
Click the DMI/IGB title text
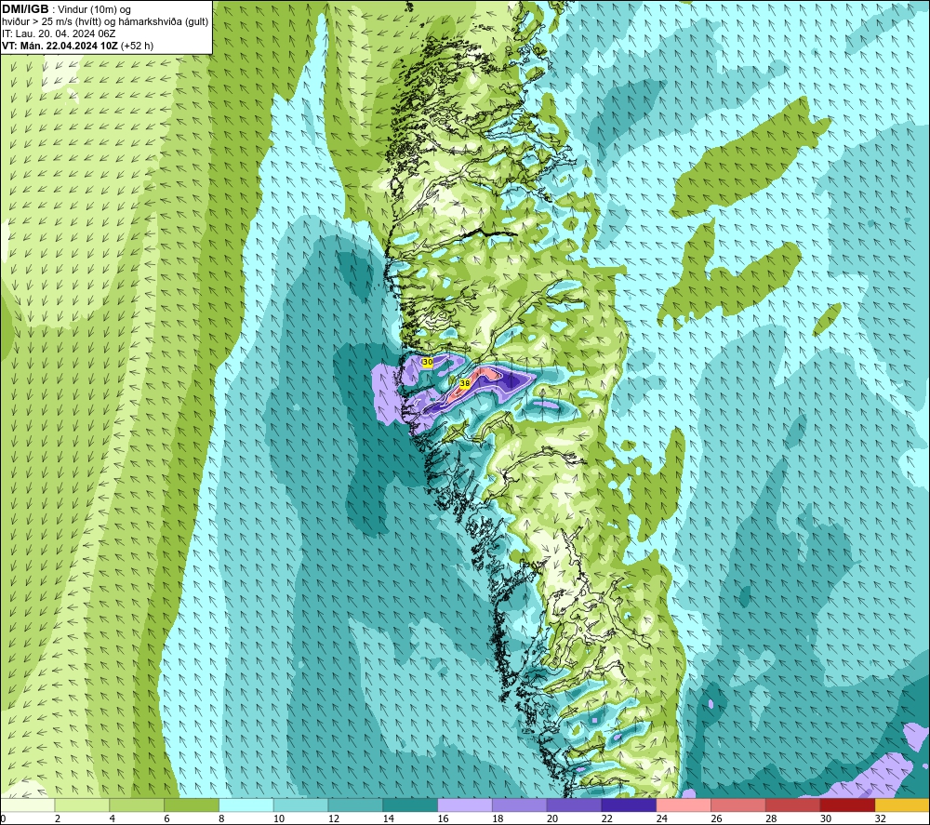[x=25, y=9]
